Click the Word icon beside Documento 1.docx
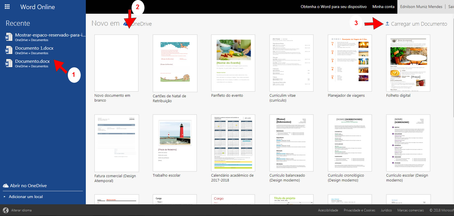Viewport: 454px width, 216px height. pyautogui.click(x=9, y=50)
